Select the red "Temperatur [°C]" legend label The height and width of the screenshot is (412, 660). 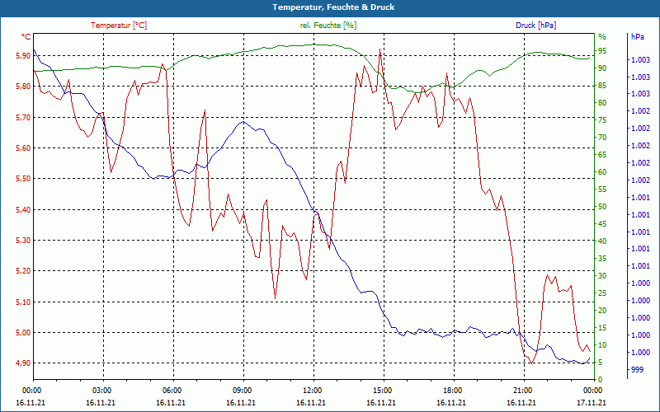[119, 26]
